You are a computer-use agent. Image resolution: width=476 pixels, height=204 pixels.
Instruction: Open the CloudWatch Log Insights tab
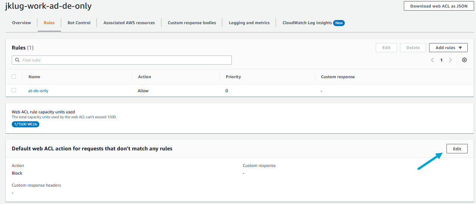pos(307,23)
